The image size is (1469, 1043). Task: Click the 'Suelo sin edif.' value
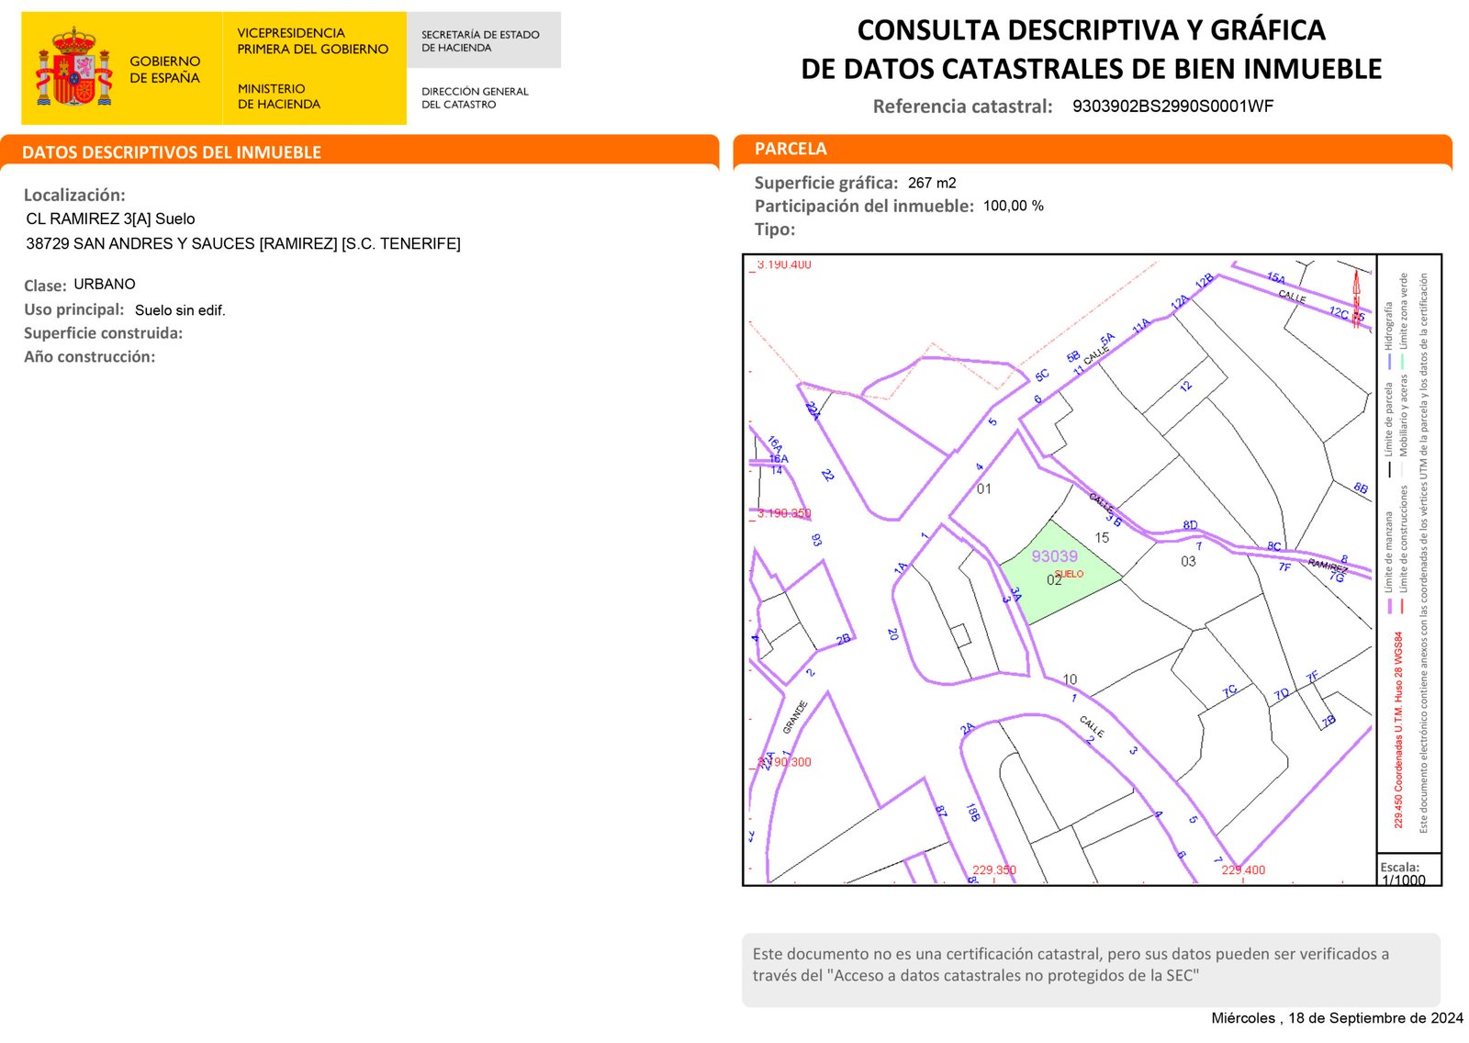tap(180, 311)
